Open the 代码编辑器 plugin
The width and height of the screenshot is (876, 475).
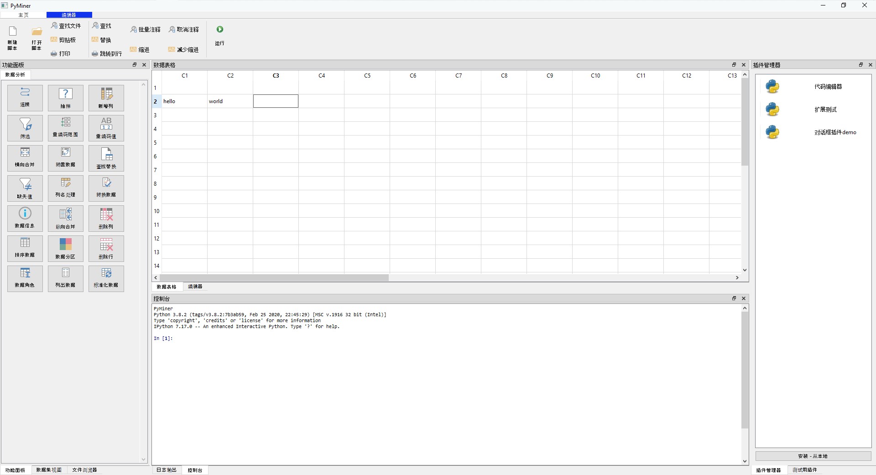(x=813, y=87)
